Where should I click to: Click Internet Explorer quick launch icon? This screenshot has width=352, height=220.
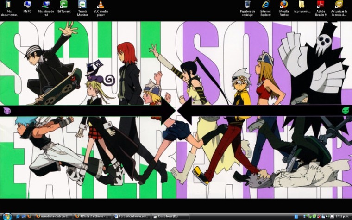(x=18, y=216)
